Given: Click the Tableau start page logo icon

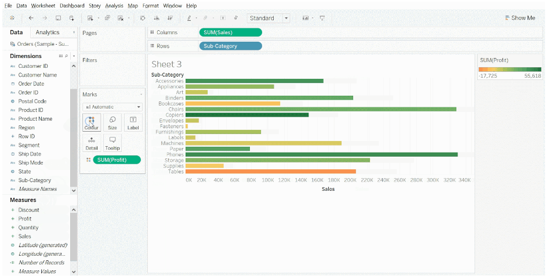Looking at the screenshot, I should [12, 18].
